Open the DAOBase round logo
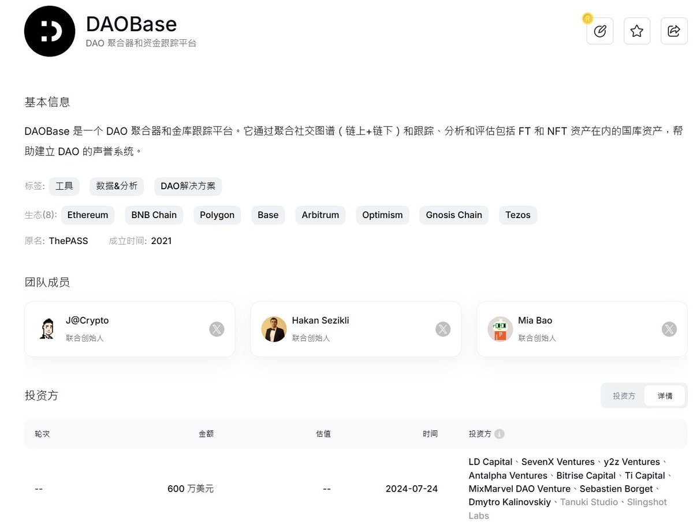Screen dimensions: 693x525 [50, 31]
